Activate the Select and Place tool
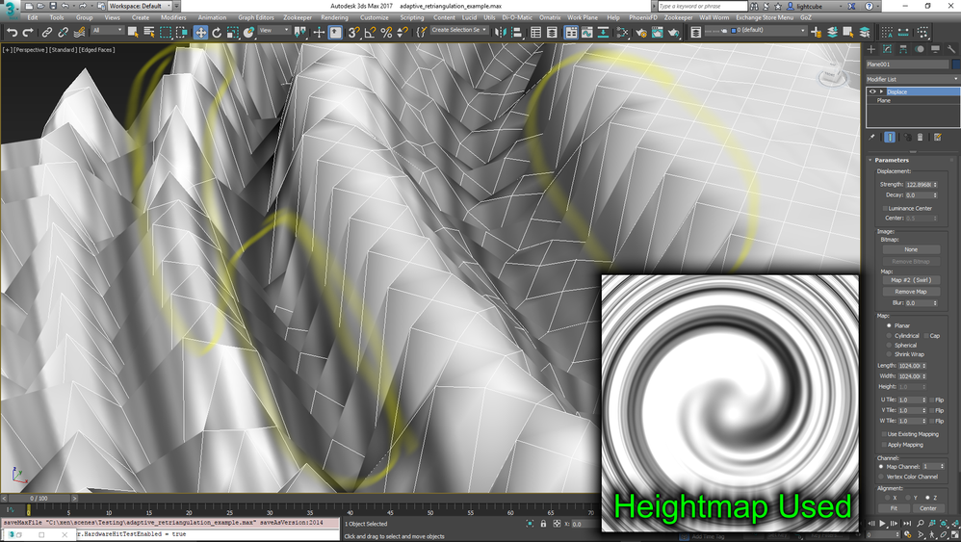 [248, 33]
